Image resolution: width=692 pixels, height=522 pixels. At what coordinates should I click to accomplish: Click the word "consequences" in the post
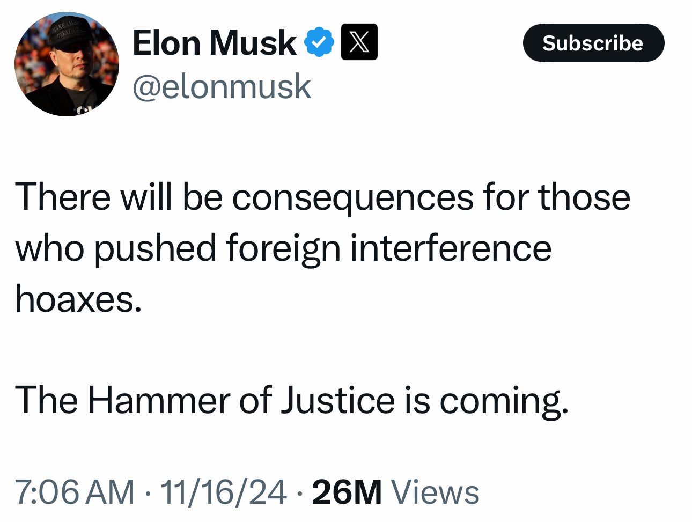(353, 197)
